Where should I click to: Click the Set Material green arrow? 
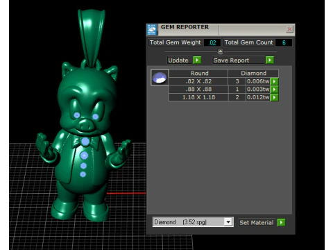tap(281, 222)
